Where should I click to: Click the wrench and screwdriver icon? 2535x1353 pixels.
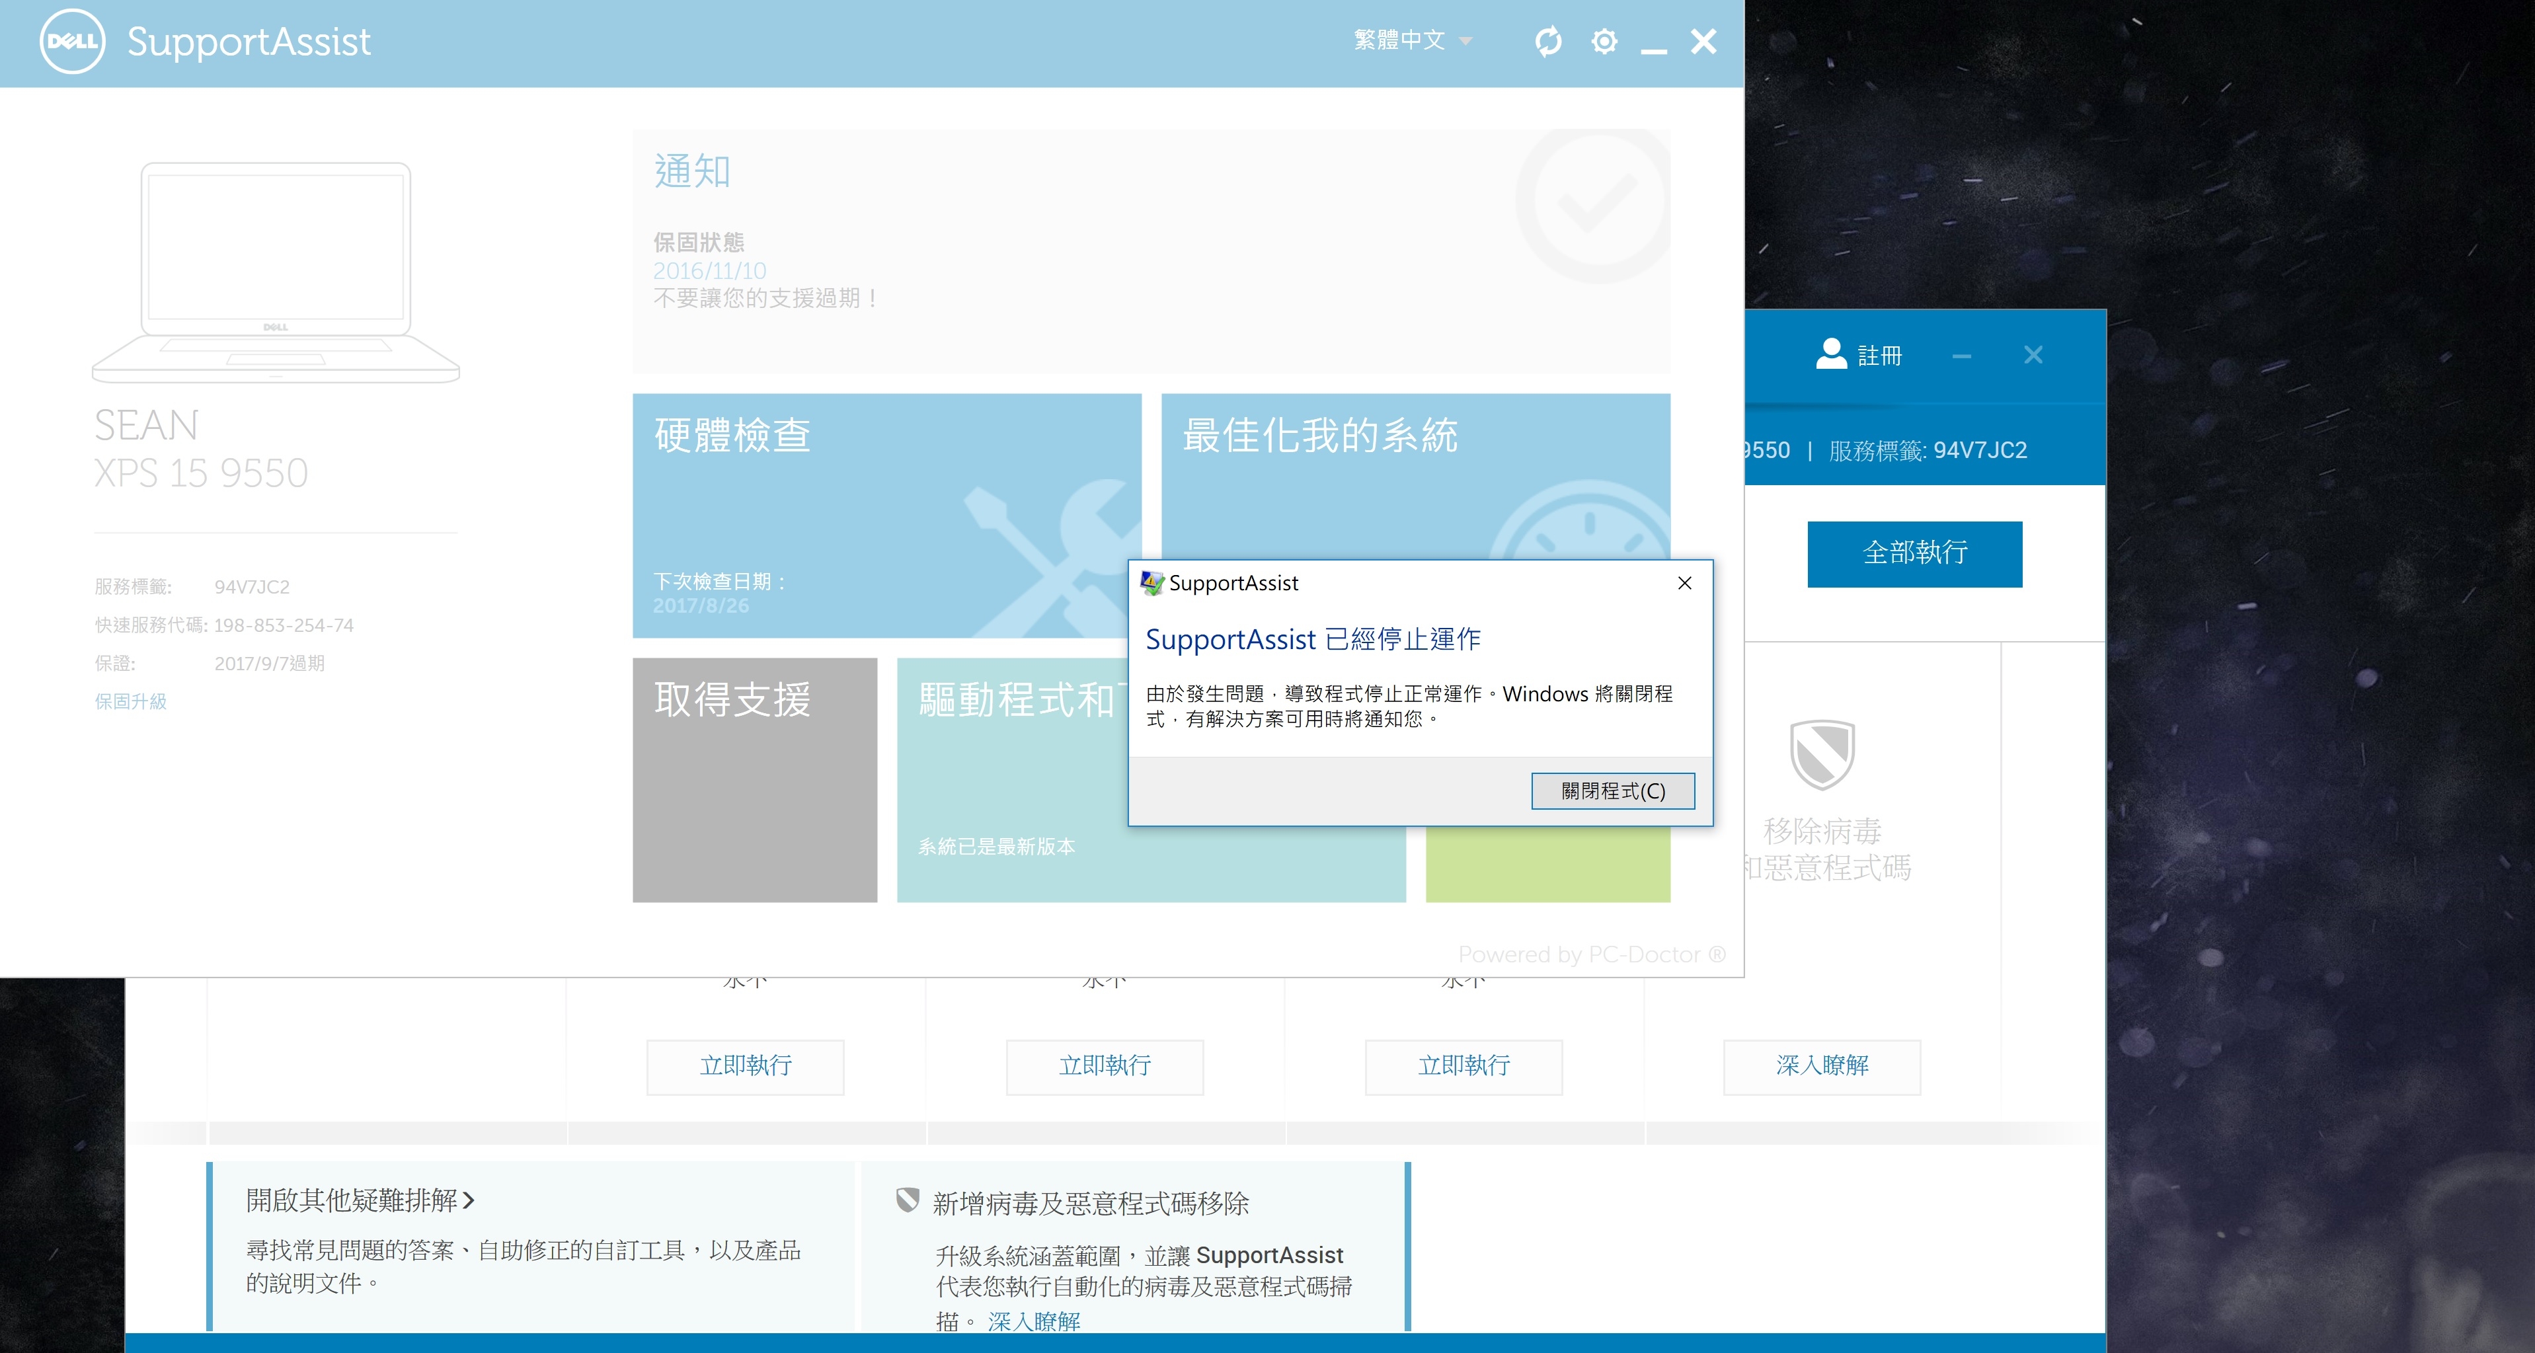point(1053,558)
